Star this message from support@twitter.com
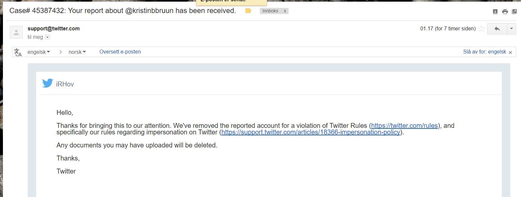The image size is (521, 197). (481, 29)
